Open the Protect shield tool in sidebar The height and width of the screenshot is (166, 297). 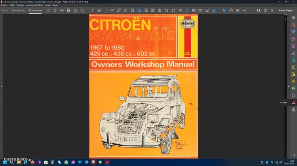[x=293, y=95]
